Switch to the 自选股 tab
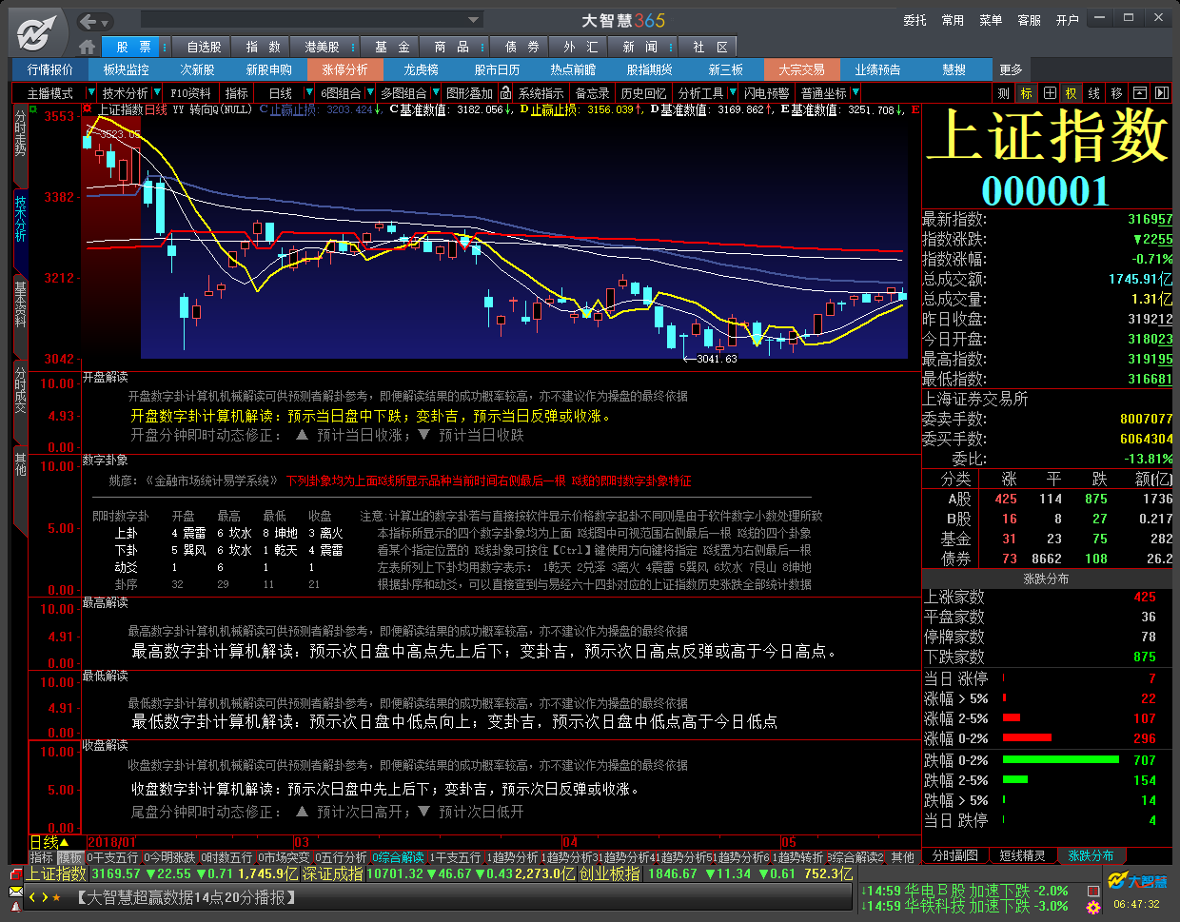1180x922 pixels. click(x=204, y=47)
